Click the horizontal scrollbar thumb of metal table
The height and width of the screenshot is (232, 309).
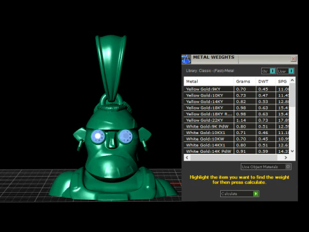234,158
